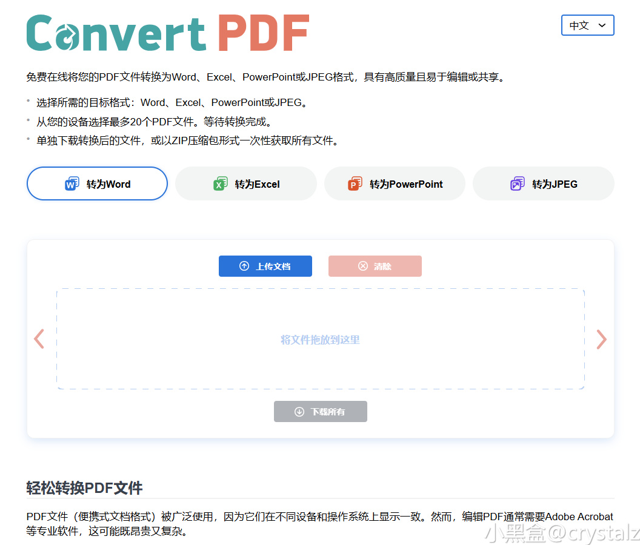Go to next file with right chevron

[x=601, y=339]
